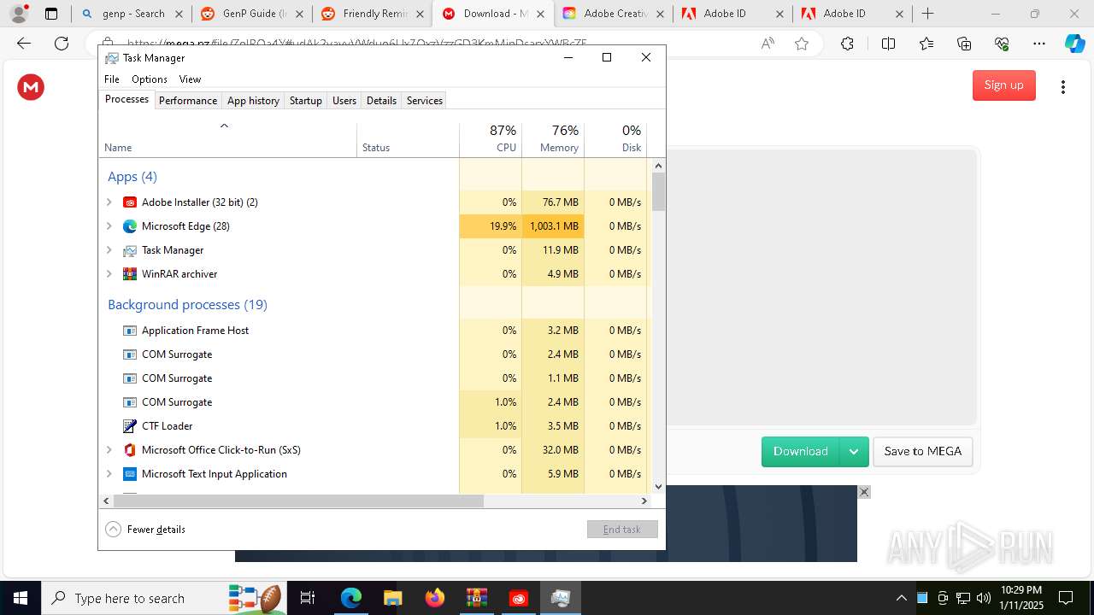The image size is (1094, 615).
Task: Open the Windows notification center
Action: [1066, 598]
